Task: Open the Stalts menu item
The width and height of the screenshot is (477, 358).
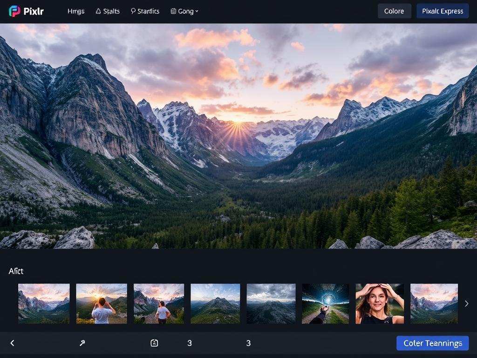Action: pyautogui.click(x=111, y=11)
